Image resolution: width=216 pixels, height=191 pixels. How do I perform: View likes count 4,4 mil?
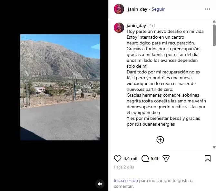(130, 158)
